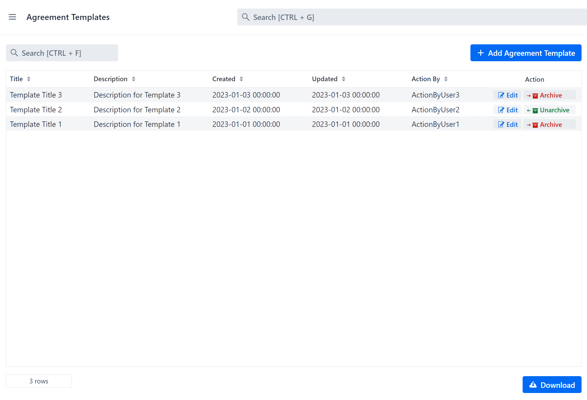This screenshot has width=587, height=400.
Task: Edit Template Title 3
Action: click(x=508, y=95)
